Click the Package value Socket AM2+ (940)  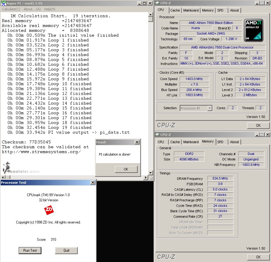click(211, 33)
